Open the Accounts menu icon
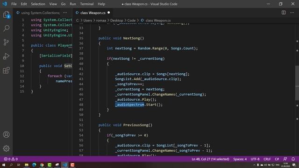This screenshot has width=299, height=168. [x=6, y=134]
